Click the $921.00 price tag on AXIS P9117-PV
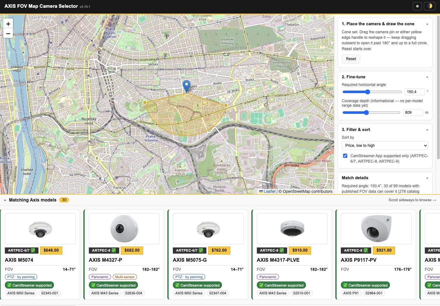Viewport: 440px width, 306px height. coord(384,250)
